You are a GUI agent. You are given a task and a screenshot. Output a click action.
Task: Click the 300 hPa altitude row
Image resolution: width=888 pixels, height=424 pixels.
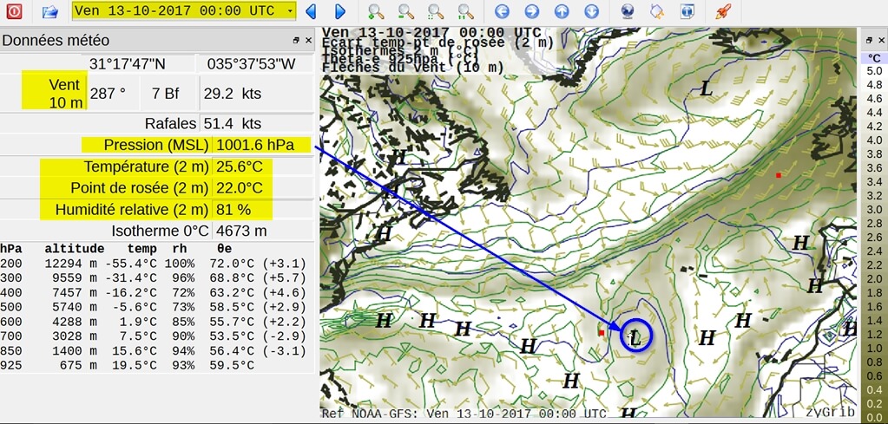[153, 278]
